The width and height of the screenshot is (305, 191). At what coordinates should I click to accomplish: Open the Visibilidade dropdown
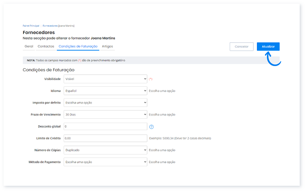pyautogui.click(x=105, y=79)
